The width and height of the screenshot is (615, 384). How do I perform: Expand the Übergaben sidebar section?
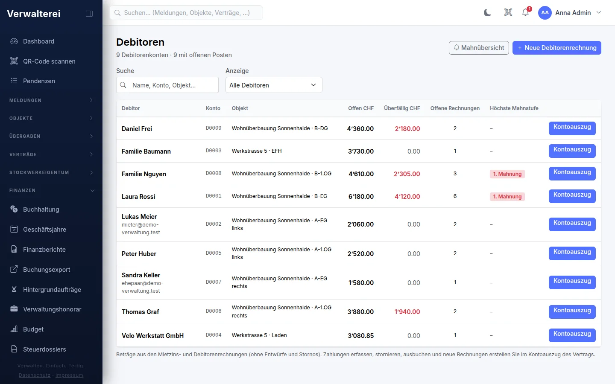51,136
